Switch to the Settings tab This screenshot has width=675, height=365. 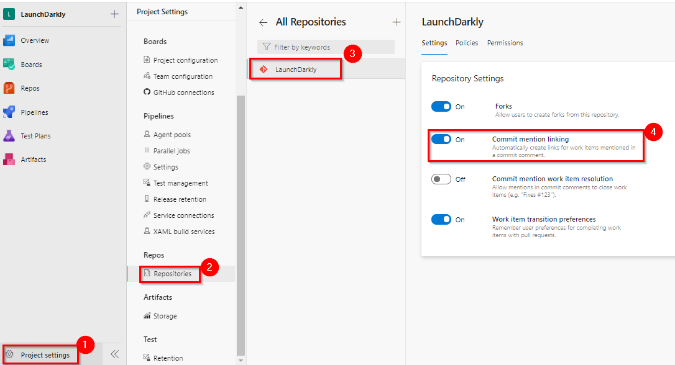pos(434,43)
